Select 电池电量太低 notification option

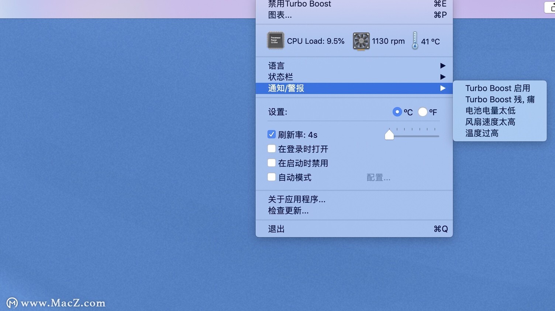click(x=500, y=111)
